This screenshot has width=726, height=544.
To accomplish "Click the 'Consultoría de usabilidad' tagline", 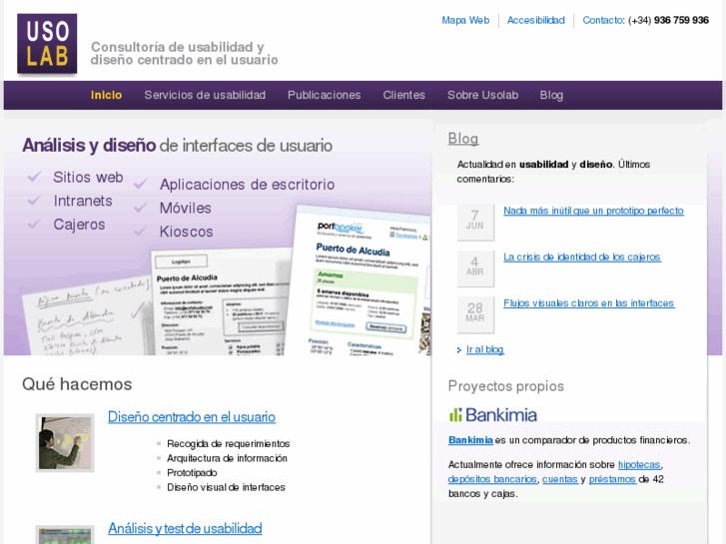I will 185,53.
